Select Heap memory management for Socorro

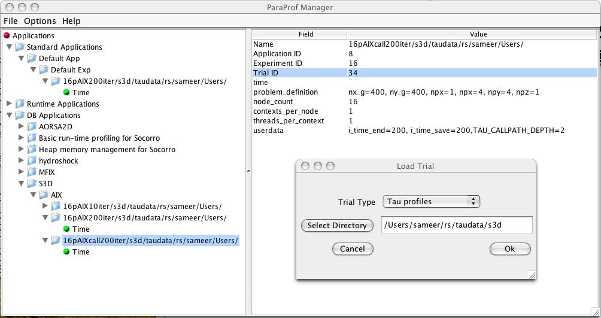(107, 150)
